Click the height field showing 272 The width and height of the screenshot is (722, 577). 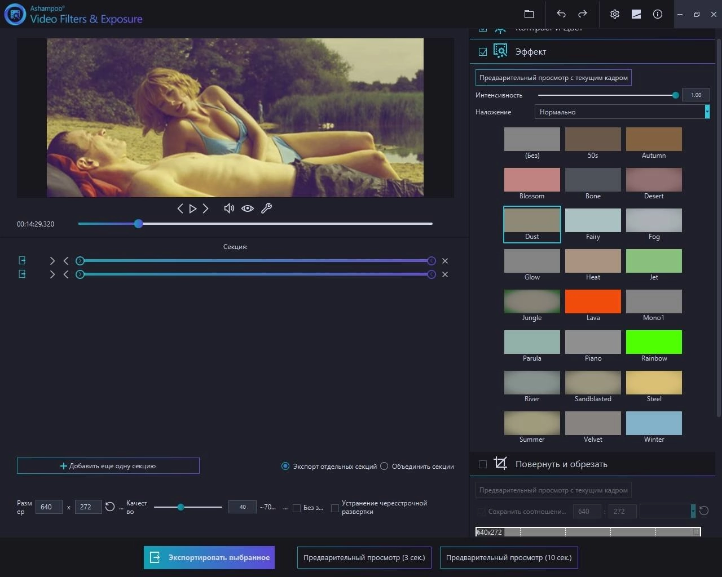pyautogui.click(x=89, y=507)
